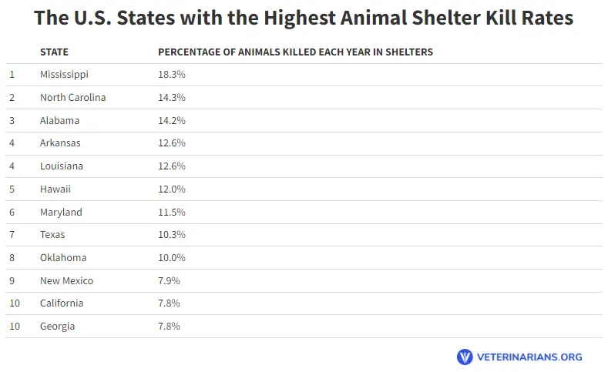Click the Veterinarians.org paw logo icon
Image resolution: width=608 pixels, height=372 pixels.
click(465, 357)
